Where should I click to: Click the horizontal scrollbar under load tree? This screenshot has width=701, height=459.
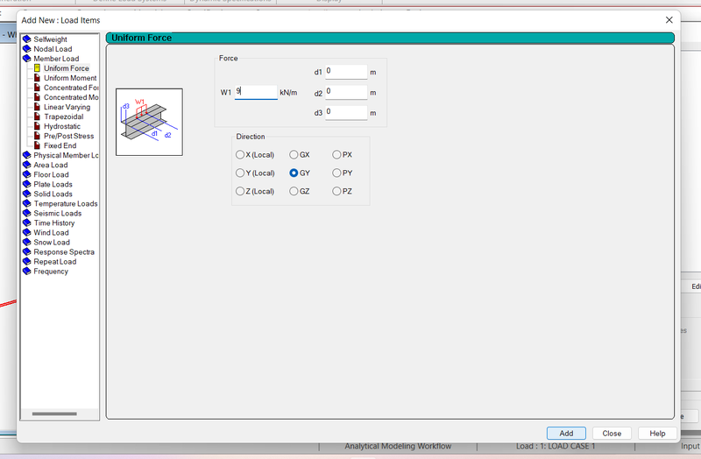click(x=54, y=413)
